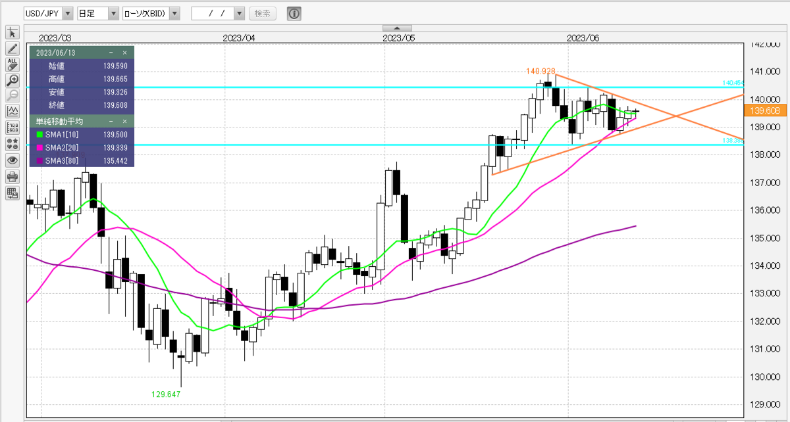790x422 pixels.
Task: Click the purple SMA3[80] color swatch
Action: click(x=39, y=160)
